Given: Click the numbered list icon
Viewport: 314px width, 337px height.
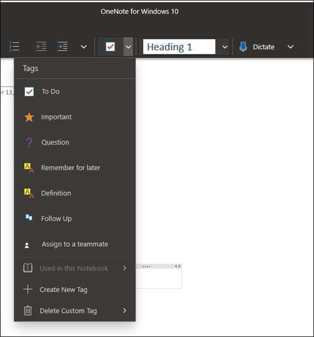Looking at the screenshot, I should (14, 47).
